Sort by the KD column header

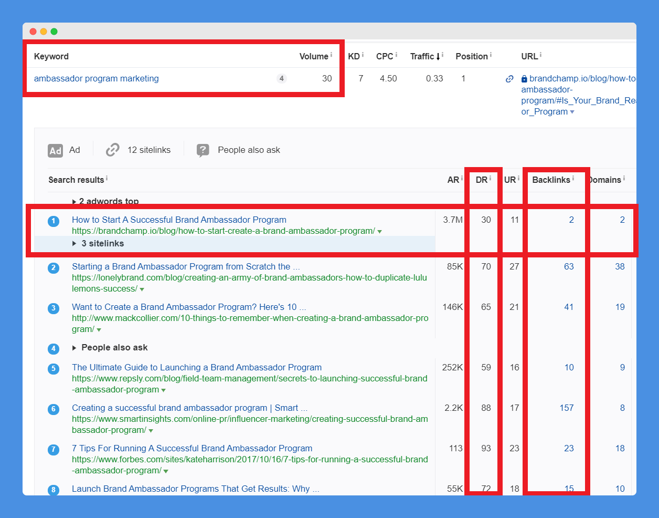click(x=354, y=56)
